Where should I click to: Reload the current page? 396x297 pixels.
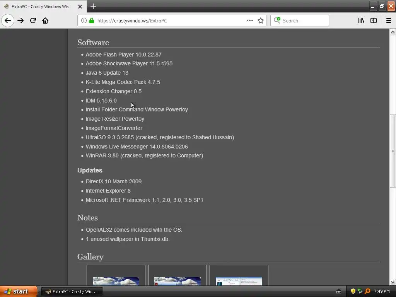tap(33, 21)
